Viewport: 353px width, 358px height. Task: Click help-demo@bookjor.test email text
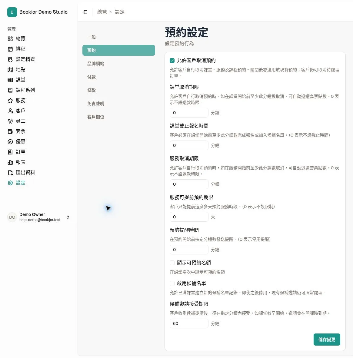pos(40,220)
